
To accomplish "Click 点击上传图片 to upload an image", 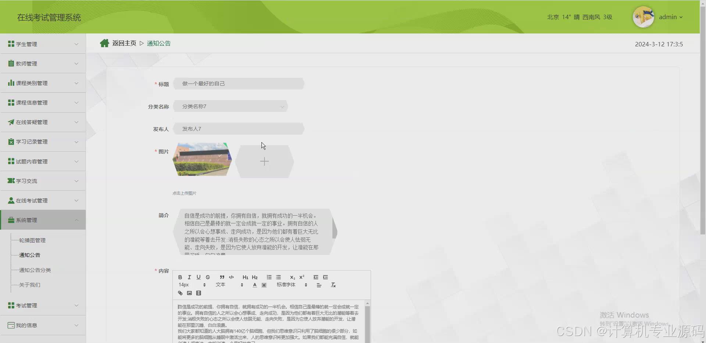I will [184, 193].
